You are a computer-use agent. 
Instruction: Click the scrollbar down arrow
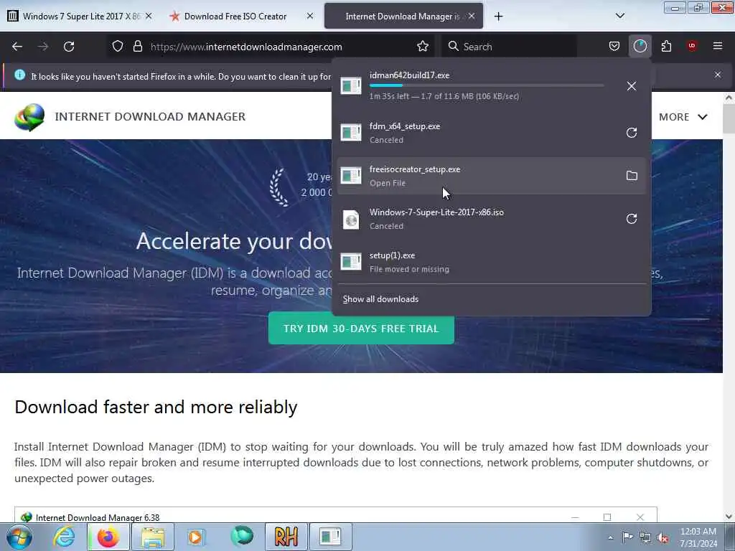(729, 517)
